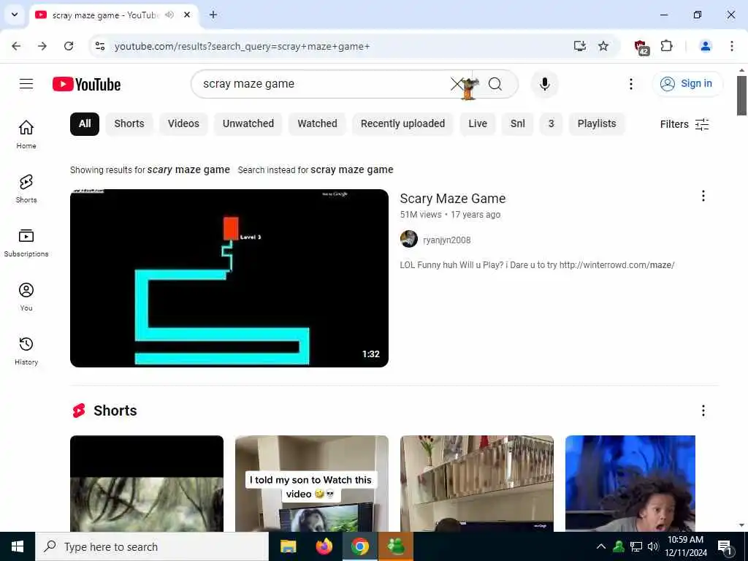View site information icon in address bar
This screenshot has width=748, height=561.
(100, 46)
